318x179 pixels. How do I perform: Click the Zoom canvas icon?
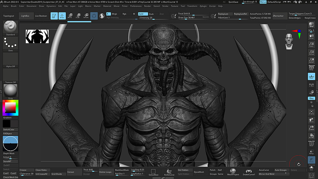pyautogui.click(x=311, y=45)
